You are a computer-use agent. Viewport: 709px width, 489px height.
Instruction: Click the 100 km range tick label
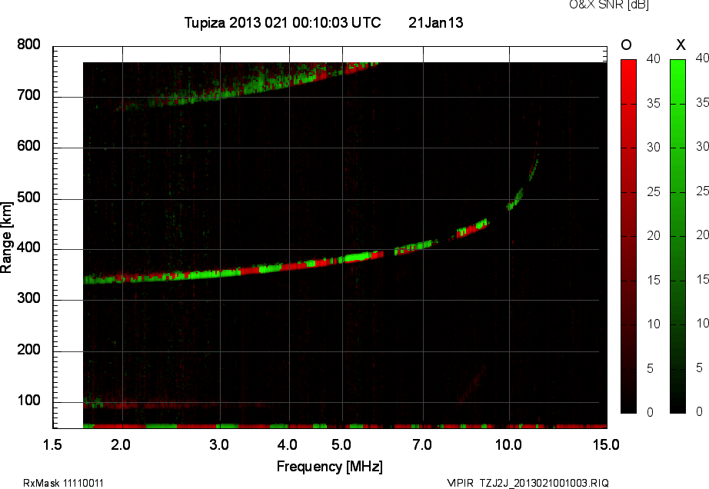click(x=29, y=401)
